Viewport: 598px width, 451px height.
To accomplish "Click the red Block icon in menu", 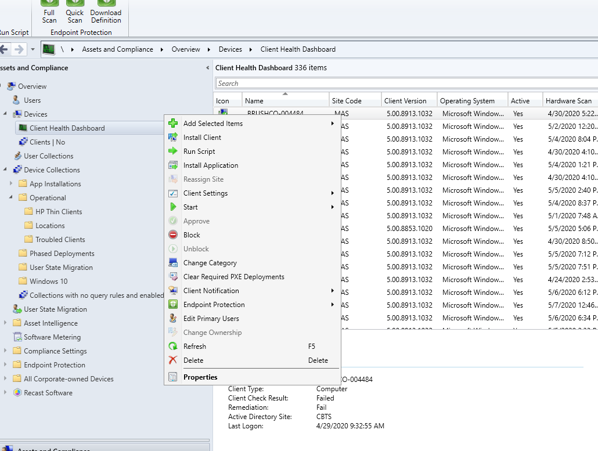I will [x=173, y=235].
